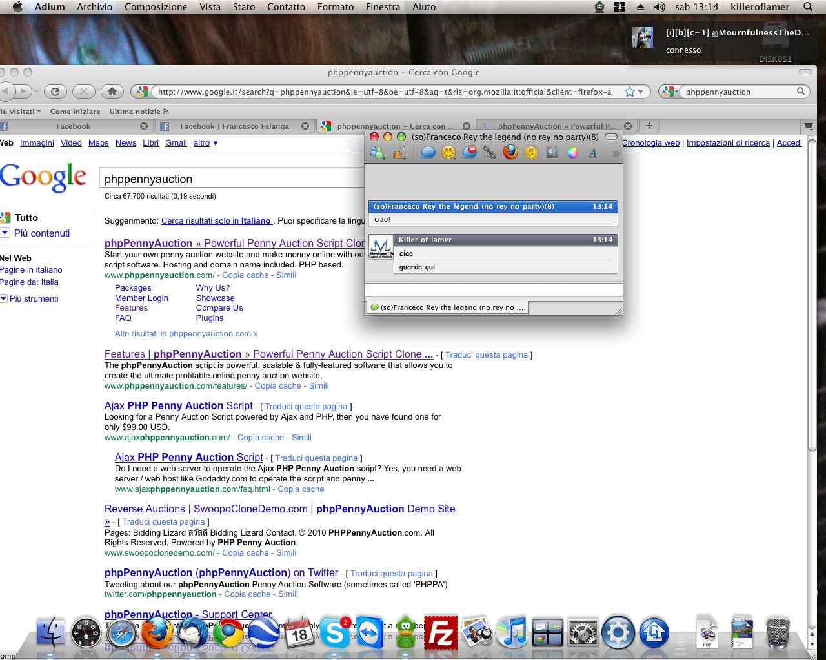Image resolution: width=826 pixels, height=660 pixels.
Task: Open Firefox history back/forward dropdown arrow
Action: (36, 92)
